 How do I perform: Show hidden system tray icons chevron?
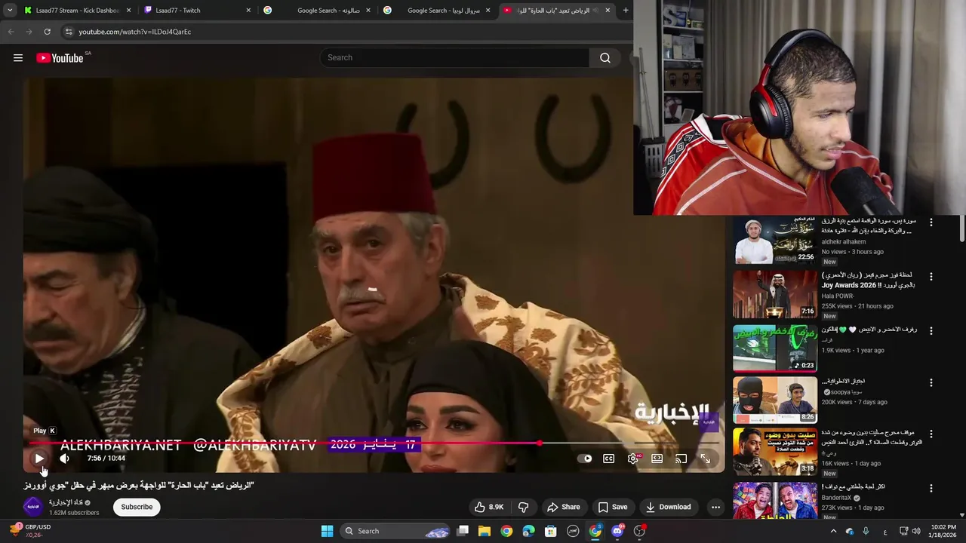click(833, 531)
